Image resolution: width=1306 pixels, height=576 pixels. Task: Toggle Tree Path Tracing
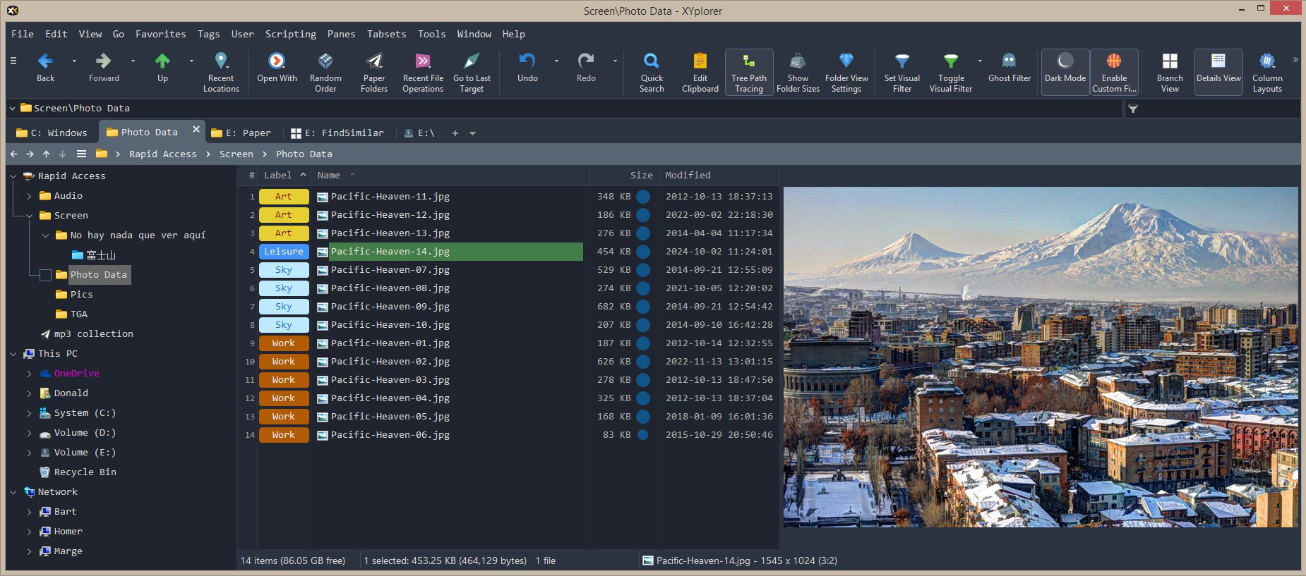[749, 72]
